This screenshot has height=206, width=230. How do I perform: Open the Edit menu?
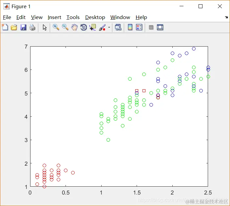click(x=21, y=17)
